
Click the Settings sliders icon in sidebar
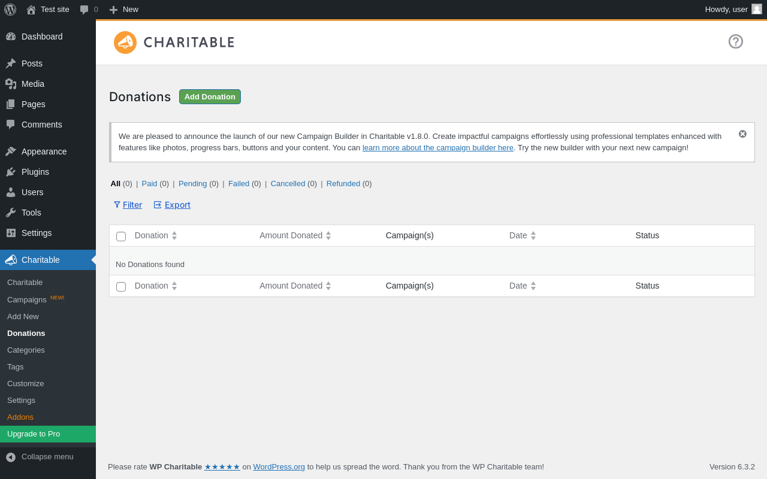[11, 233]
